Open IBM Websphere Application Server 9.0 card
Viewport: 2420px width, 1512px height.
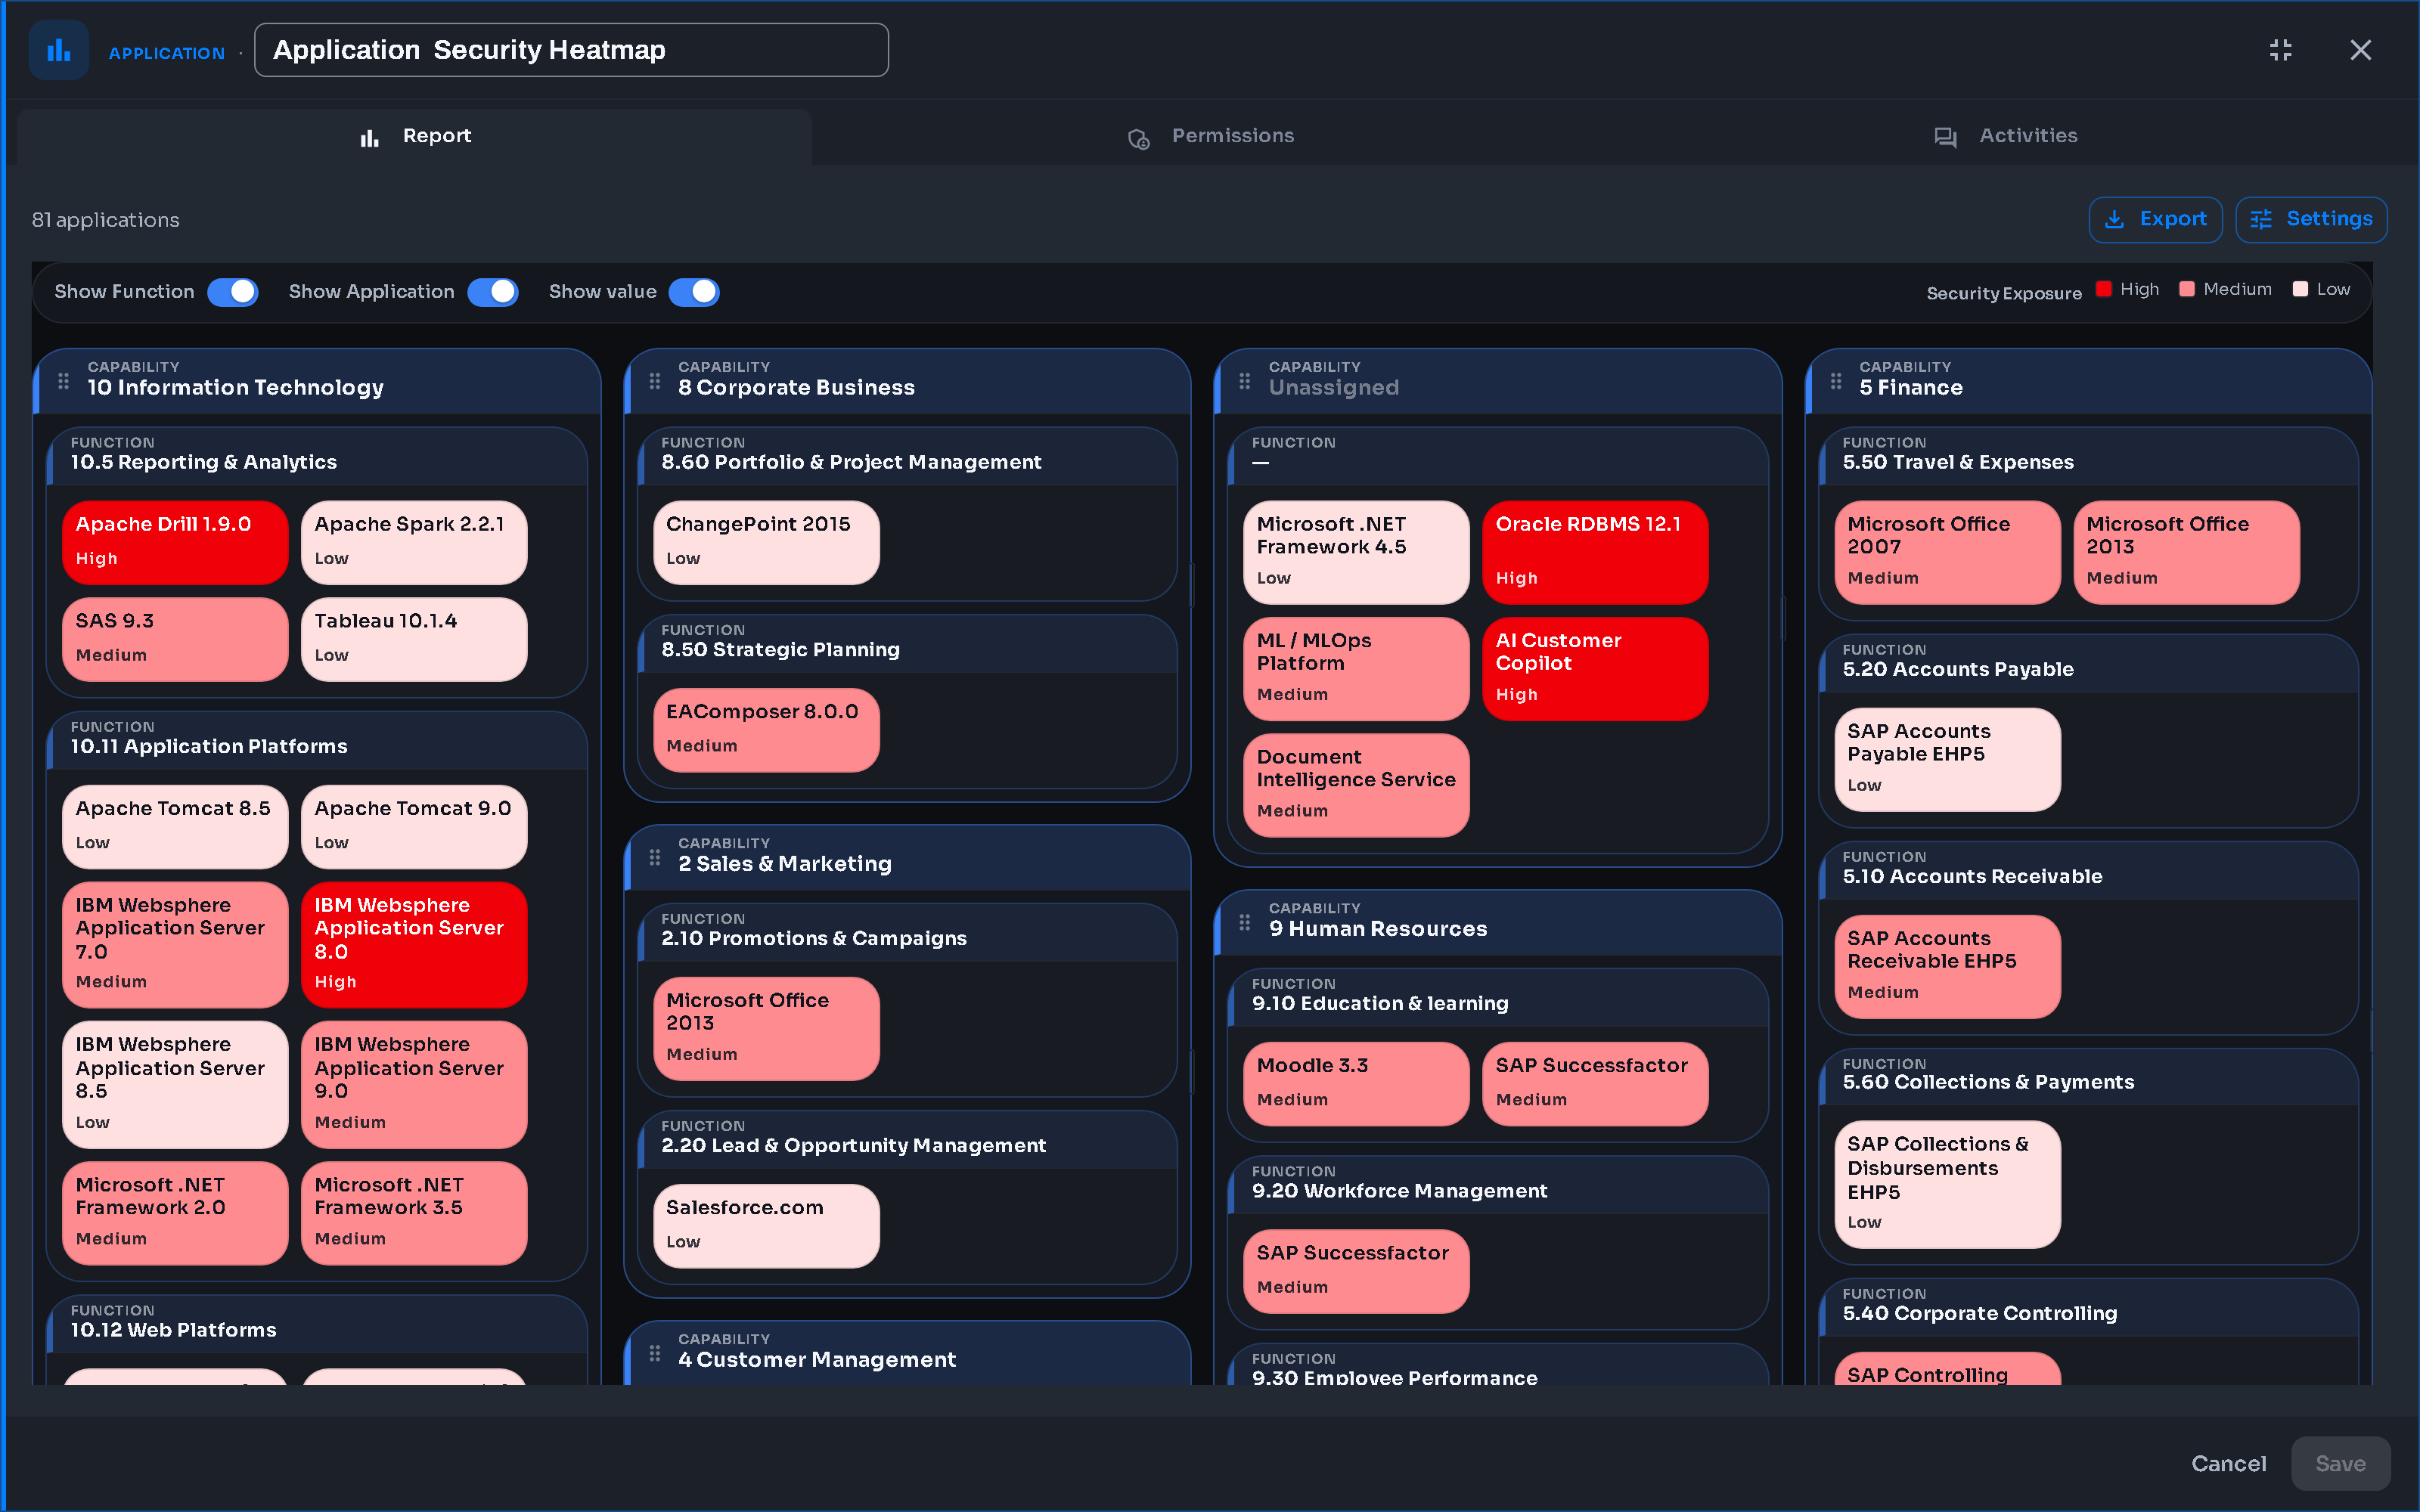coord(414,1084)
